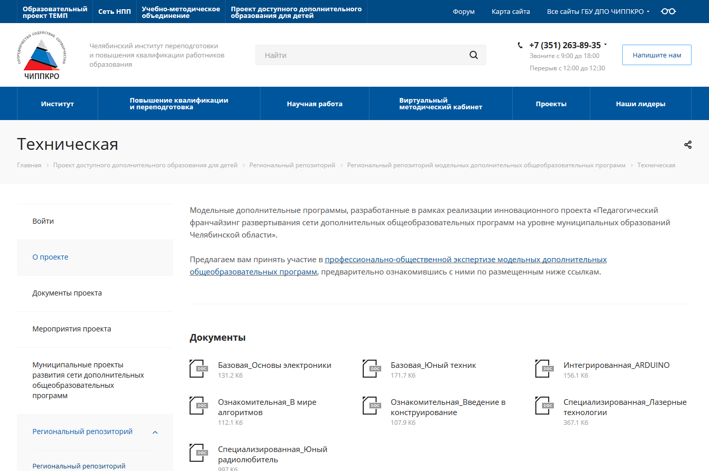709x471 pixels.
Task: Expand the phone number dropdown arrow
Action: pyautogui.click(x=606, y=45)
